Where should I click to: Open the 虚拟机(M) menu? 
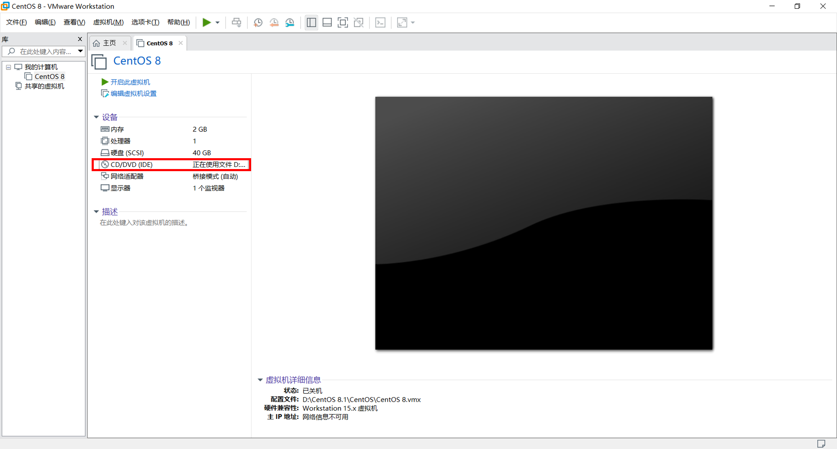click(x=108, y=22)
